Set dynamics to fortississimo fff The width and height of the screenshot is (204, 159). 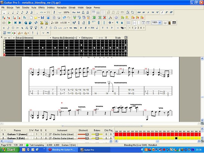point(171,12)
